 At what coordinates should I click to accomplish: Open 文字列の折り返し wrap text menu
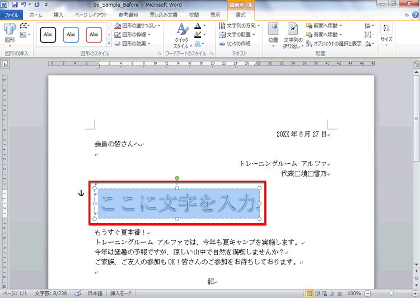coord(293,36)
